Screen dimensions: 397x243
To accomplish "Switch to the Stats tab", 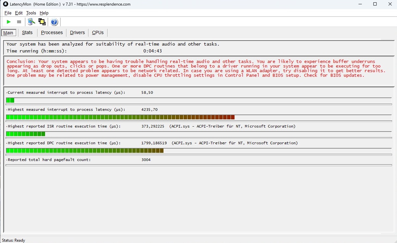I will (27, 32).
